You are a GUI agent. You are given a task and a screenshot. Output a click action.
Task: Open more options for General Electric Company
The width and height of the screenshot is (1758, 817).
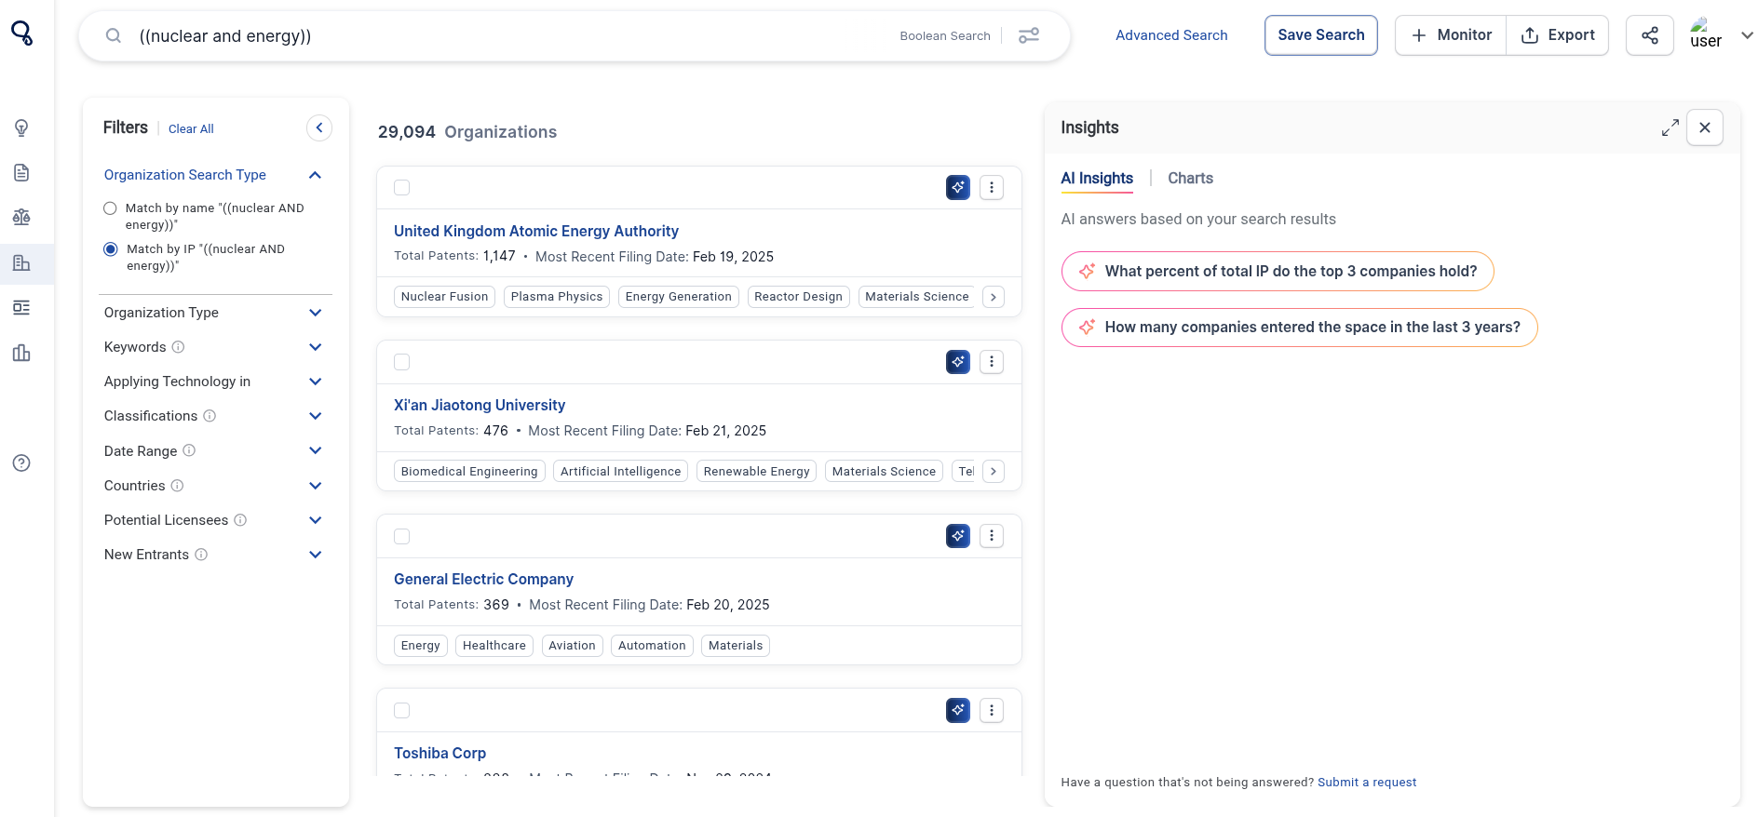pyautogui.click(x=992, y=535)
